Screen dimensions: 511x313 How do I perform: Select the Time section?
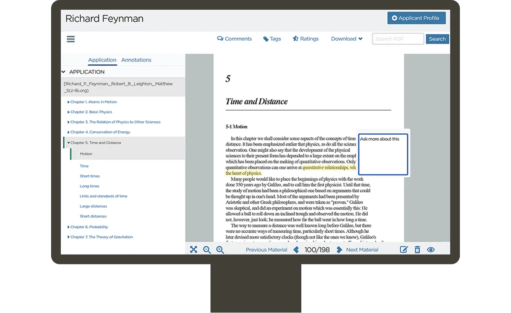pos(84,166)
